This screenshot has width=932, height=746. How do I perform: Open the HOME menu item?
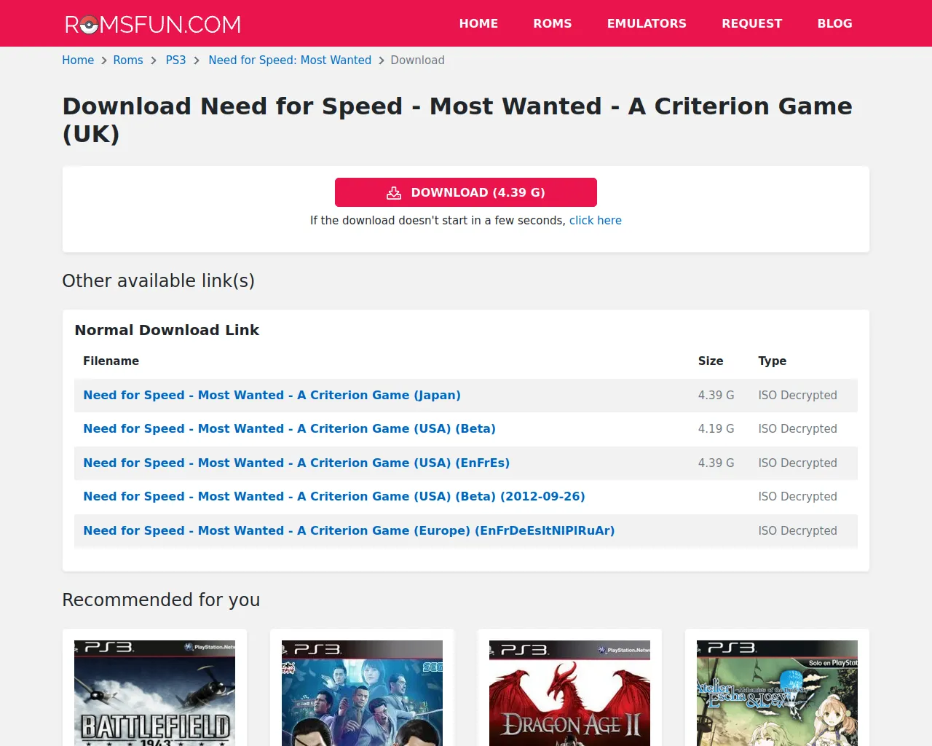click(x=478, y=23)
